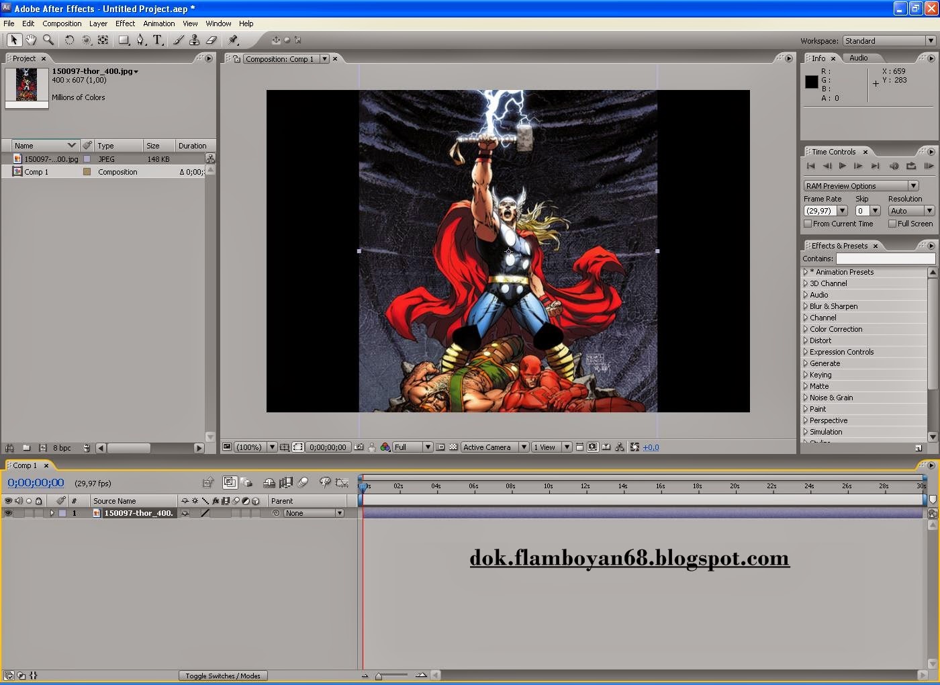Expand the 150097-thor_400 layer properties

pyautogui.click(x=52, y=513)
